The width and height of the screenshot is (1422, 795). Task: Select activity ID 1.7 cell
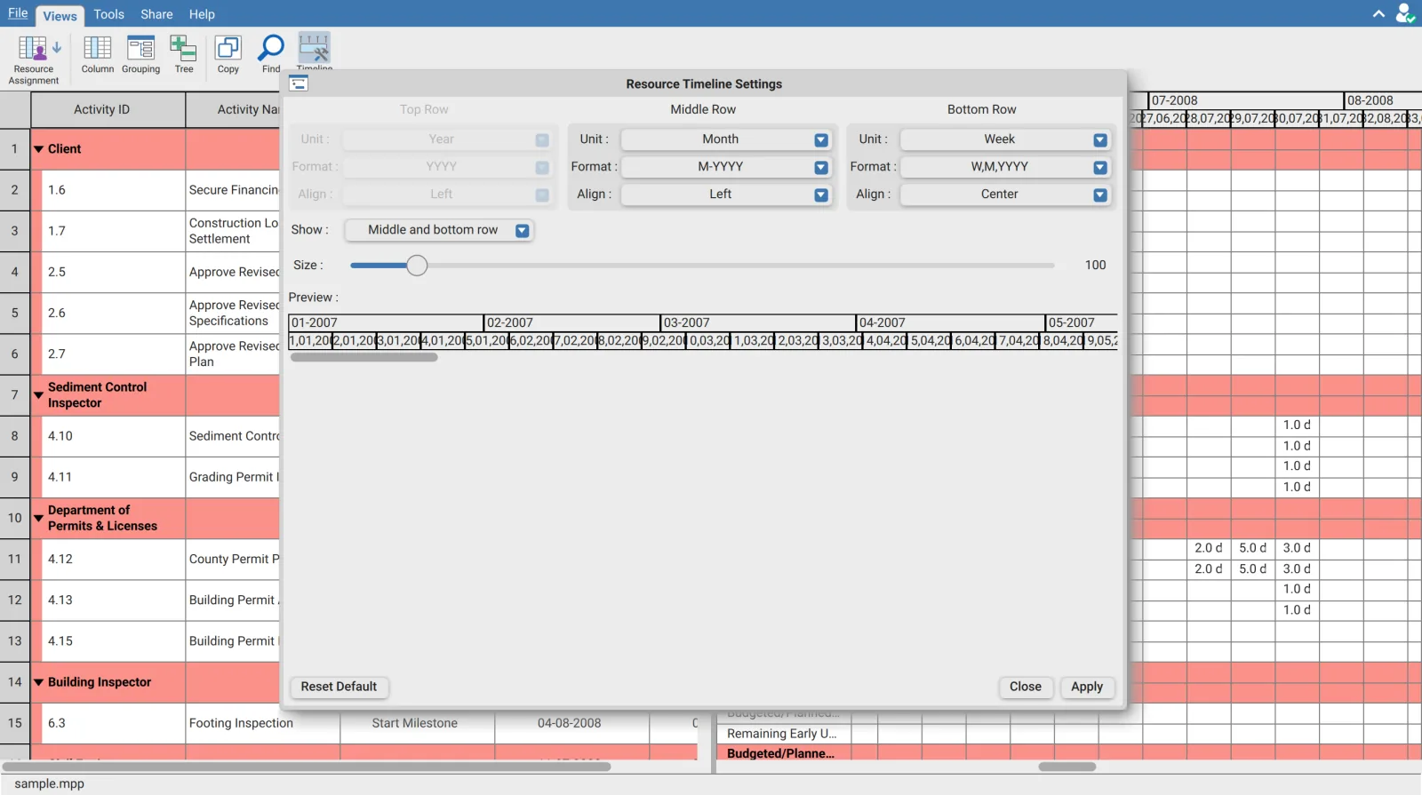(x=114, y=231)
